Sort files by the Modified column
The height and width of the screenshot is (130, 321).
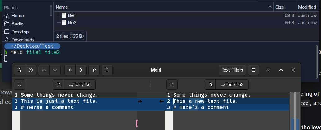click(x=307, y=7)
